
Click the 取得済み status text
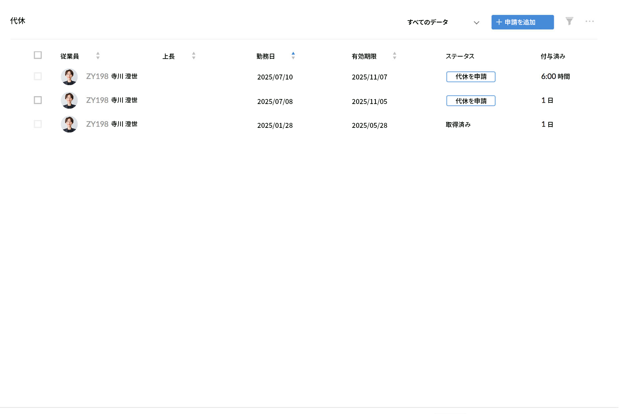click(457, 124)
